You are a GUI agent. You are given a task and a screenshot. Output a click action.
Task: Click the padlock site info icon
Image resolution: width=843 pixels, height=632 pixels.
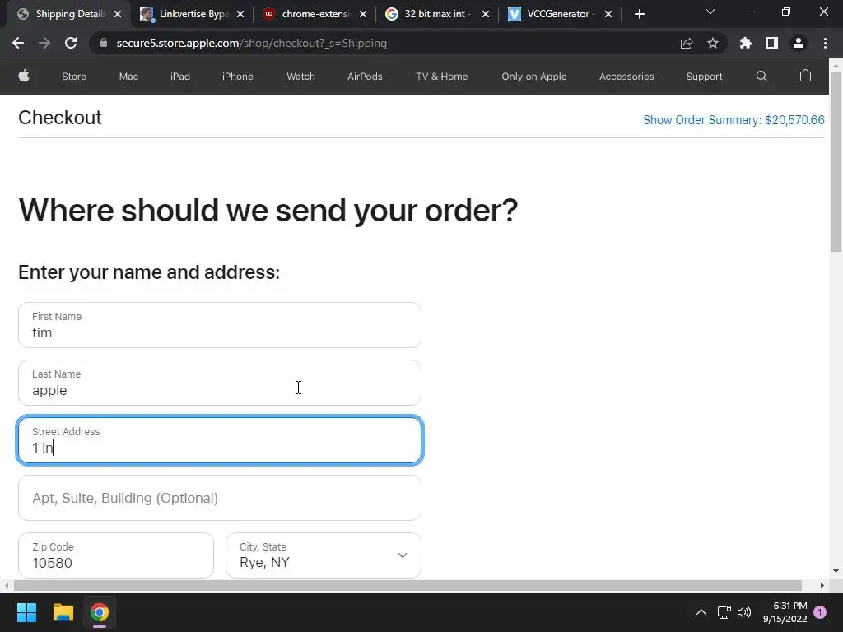coord(104,43)
